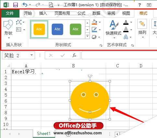Viewport: 157px width, 138px height.
Task: Open the 审阅 tab
Action: tap(111, 13)
